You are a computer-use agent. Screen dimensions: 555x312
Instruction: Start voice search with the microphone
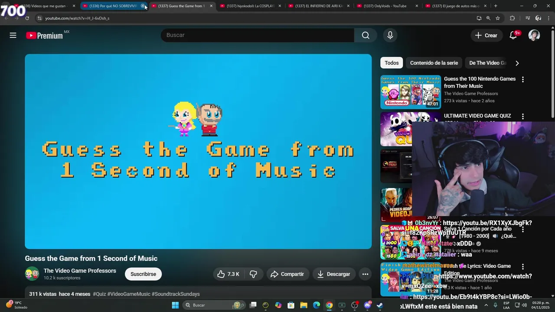(x=390, y=35)
